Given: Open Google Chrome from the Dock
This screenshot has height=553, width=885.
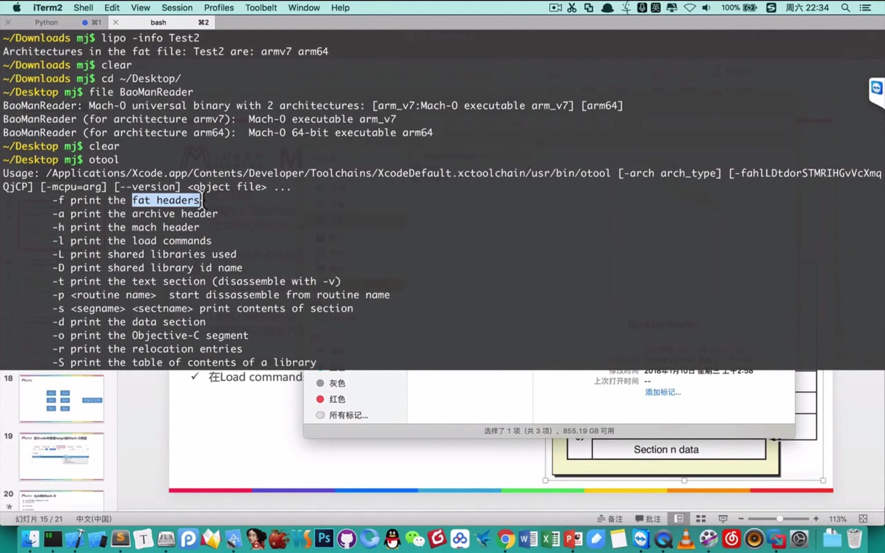Looking at the screenshot, I should pyautogui.click(x=505, y=538).
